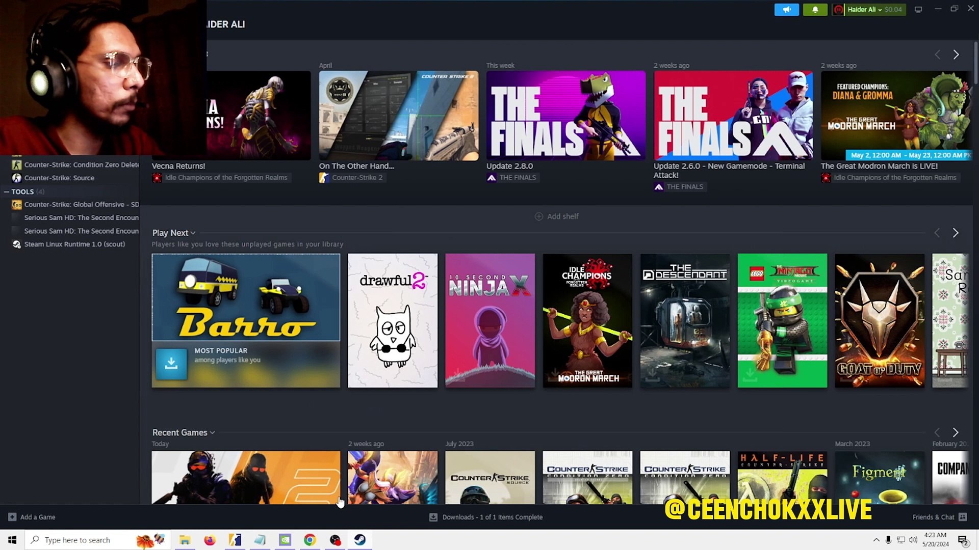Click Type here to search box

pyautogui.click(x=78, y=540)
